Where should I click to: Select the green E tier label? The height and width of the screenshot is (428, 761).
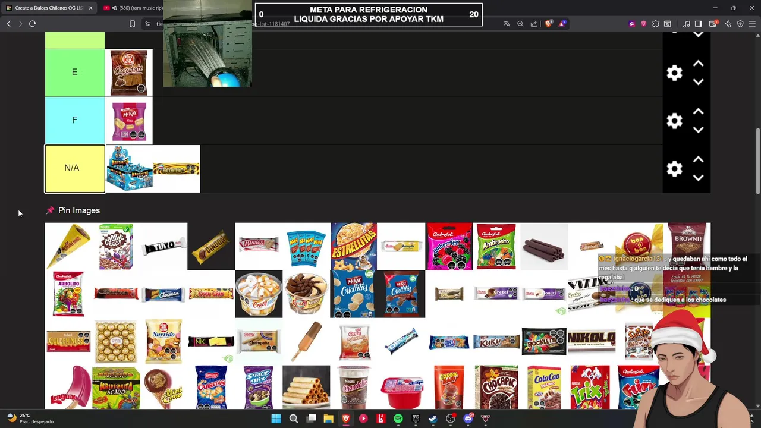pyautogui.click(x=75, y=73)
